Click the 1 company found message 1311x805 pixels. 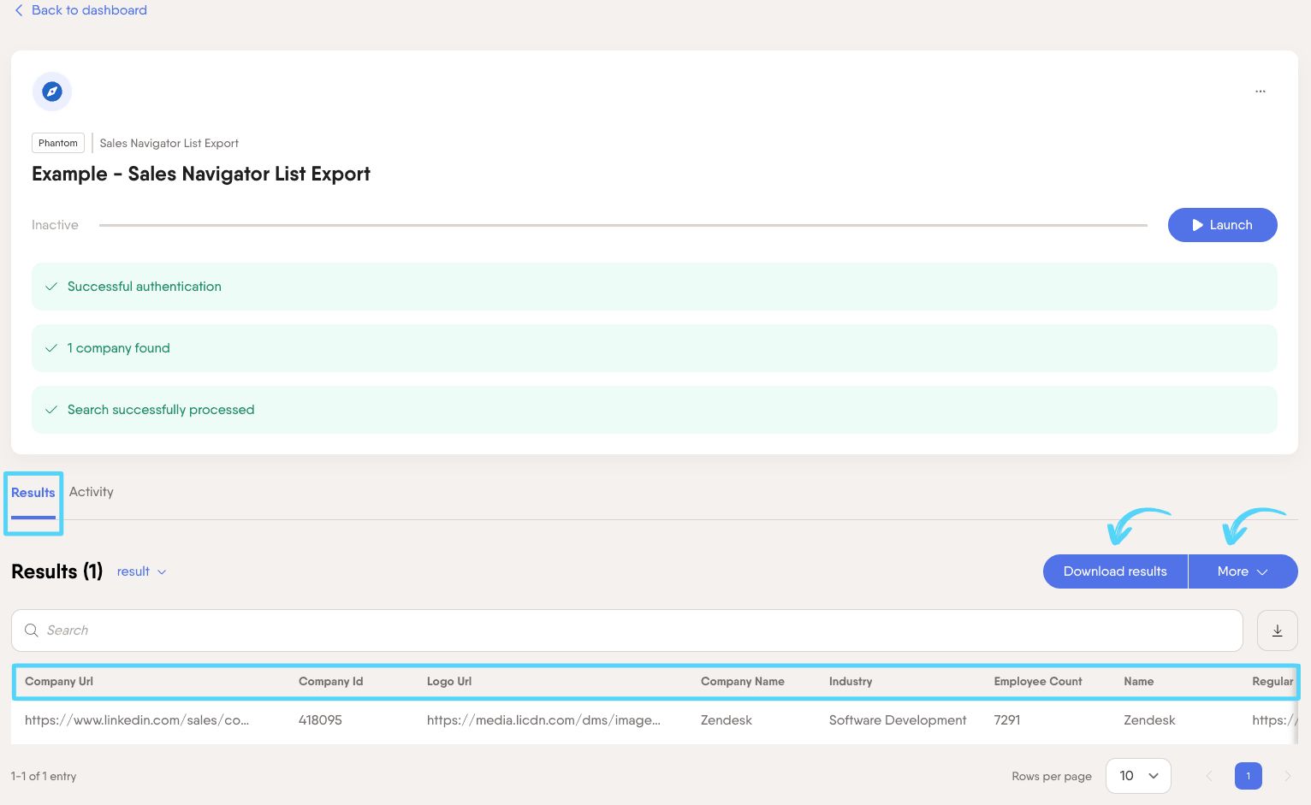[655, 348]
